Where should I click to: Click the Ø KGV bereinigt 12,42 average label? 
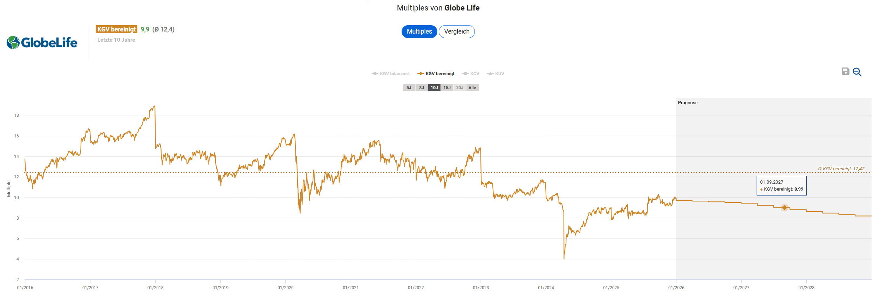coord(841,169)
